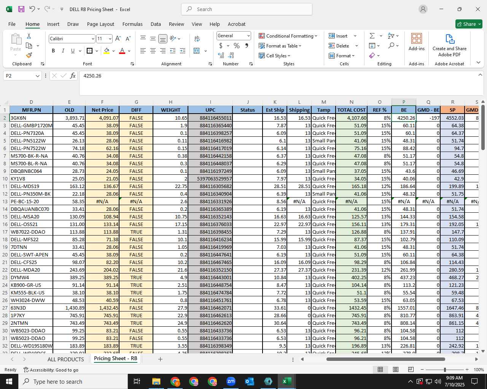Click the account profile avatar icon
Screen dimensions: 487x389
423,9
